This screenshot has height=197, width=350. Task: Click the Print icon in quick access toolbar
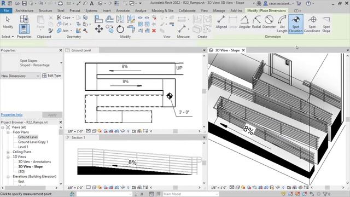point(60,3)
